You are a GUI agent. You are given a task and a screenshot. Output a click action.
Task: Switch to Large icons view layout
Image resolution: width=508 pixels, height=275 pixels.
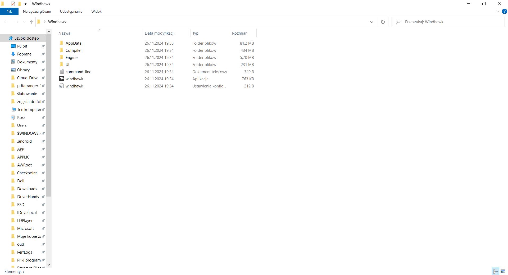click(503, 271)
